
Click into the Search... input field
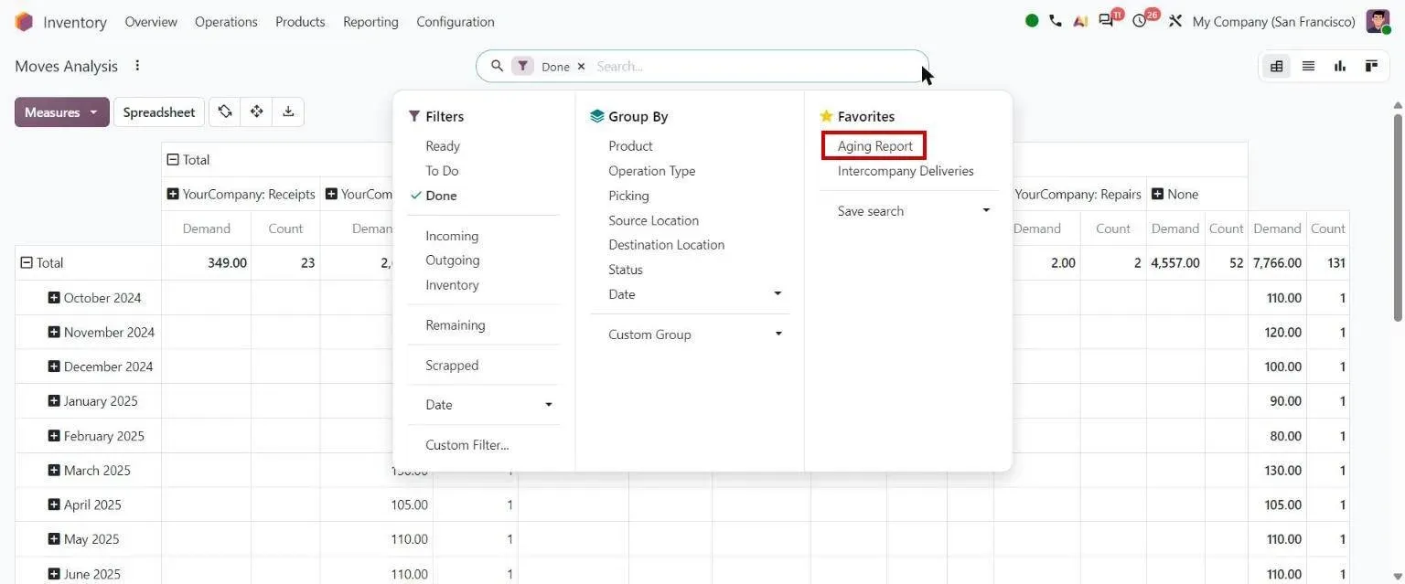tap(756, 67)
